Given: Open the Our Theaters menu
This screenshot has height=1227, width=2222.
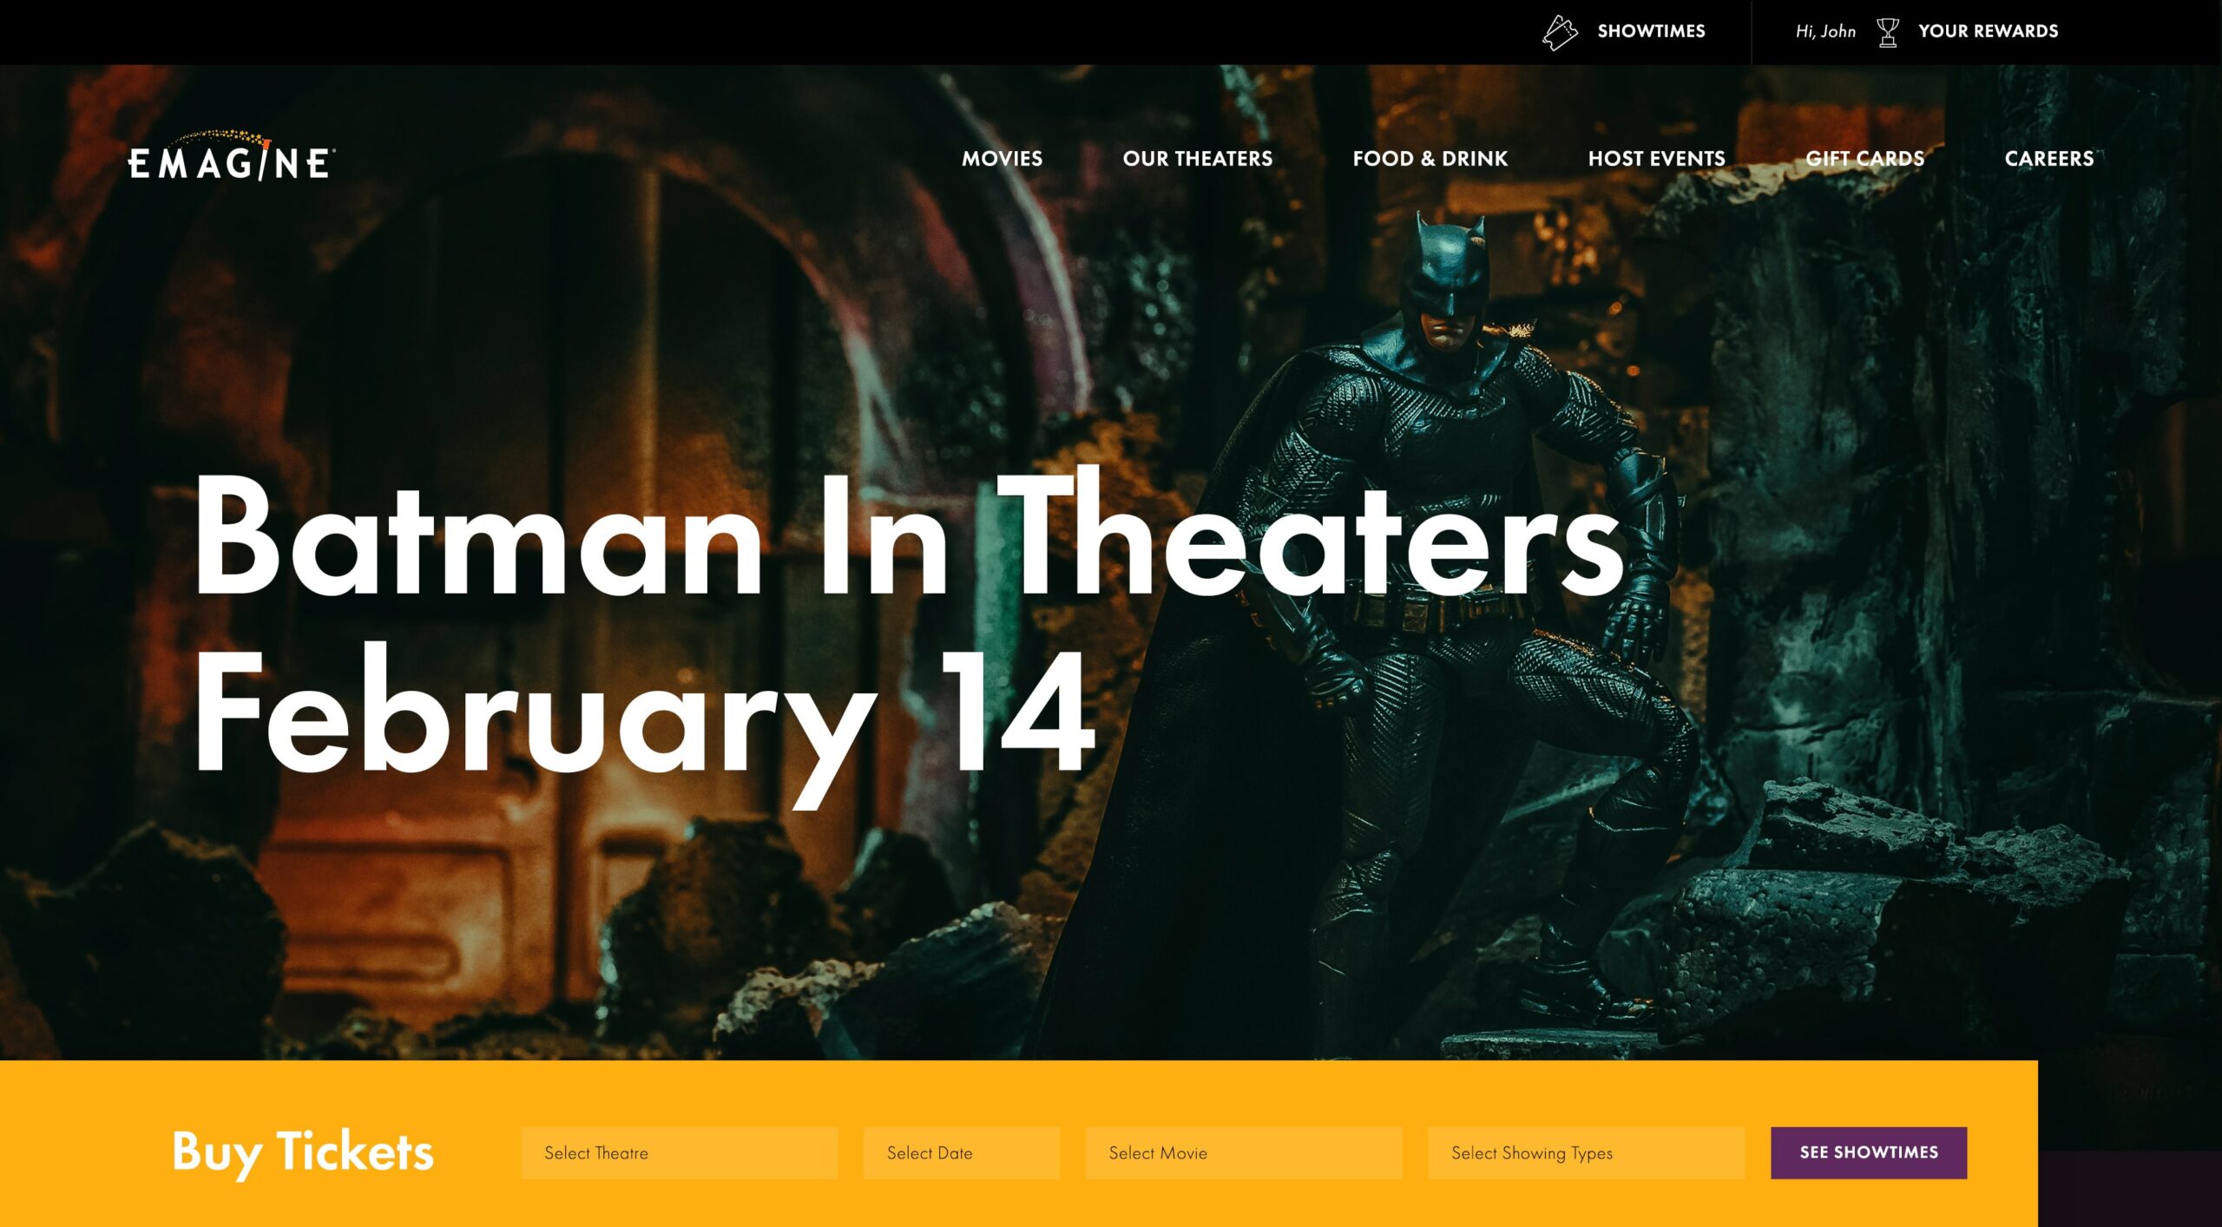Looking at the screenshot, I should (1197, 159).
